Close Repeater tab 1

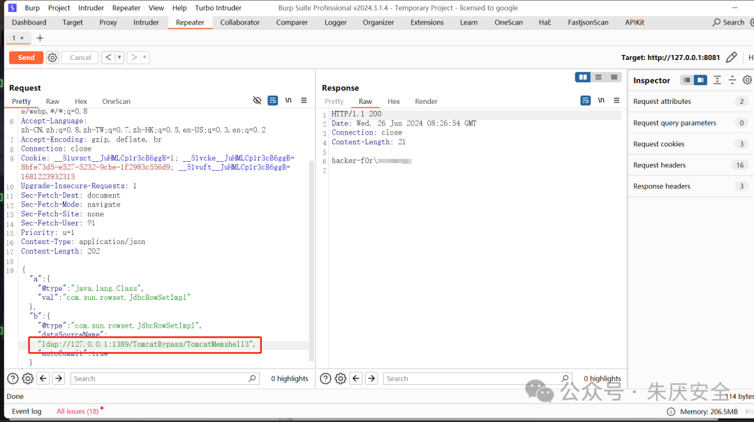(22, 38)
